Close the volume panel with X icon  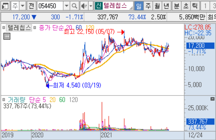click(x=213, y=99)
